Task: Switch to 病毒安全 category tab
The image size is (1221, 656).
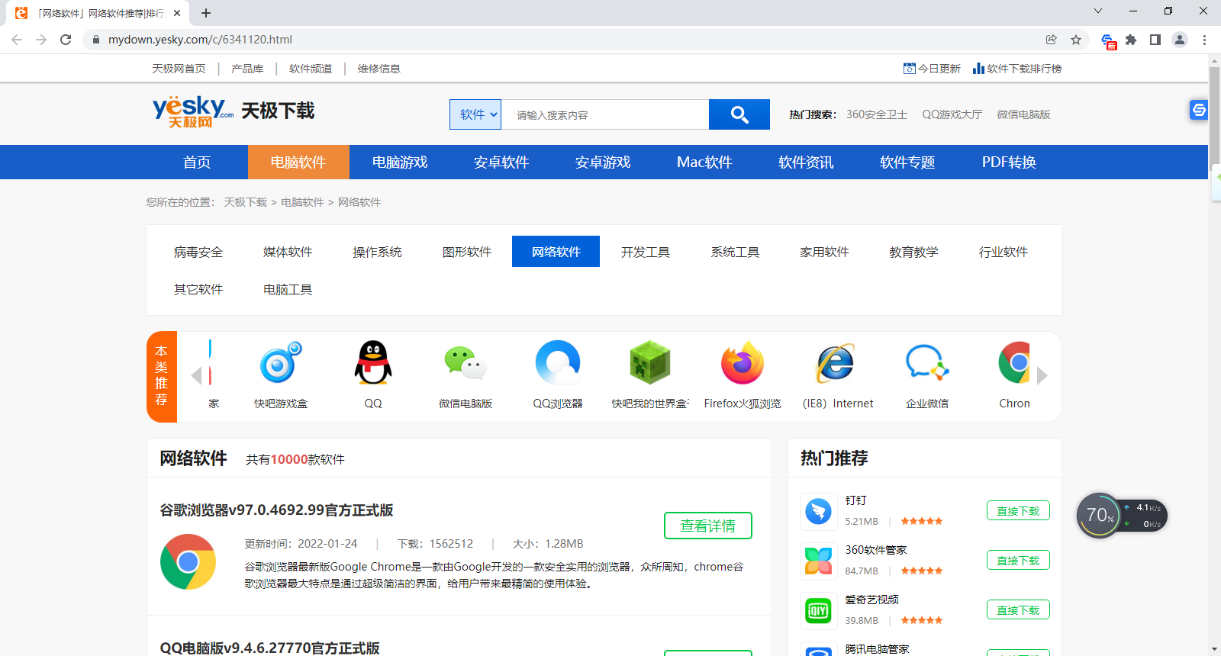Action: coord(198,252)
